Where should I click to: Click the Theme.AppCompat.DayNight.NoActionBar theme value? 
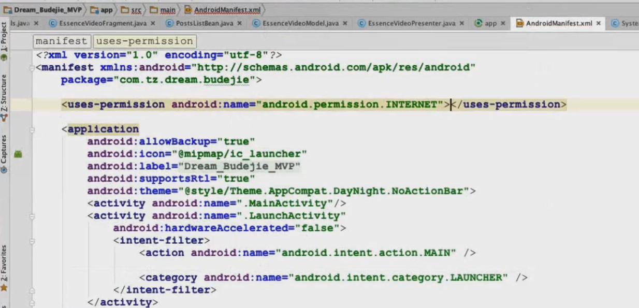click(324, 191)
